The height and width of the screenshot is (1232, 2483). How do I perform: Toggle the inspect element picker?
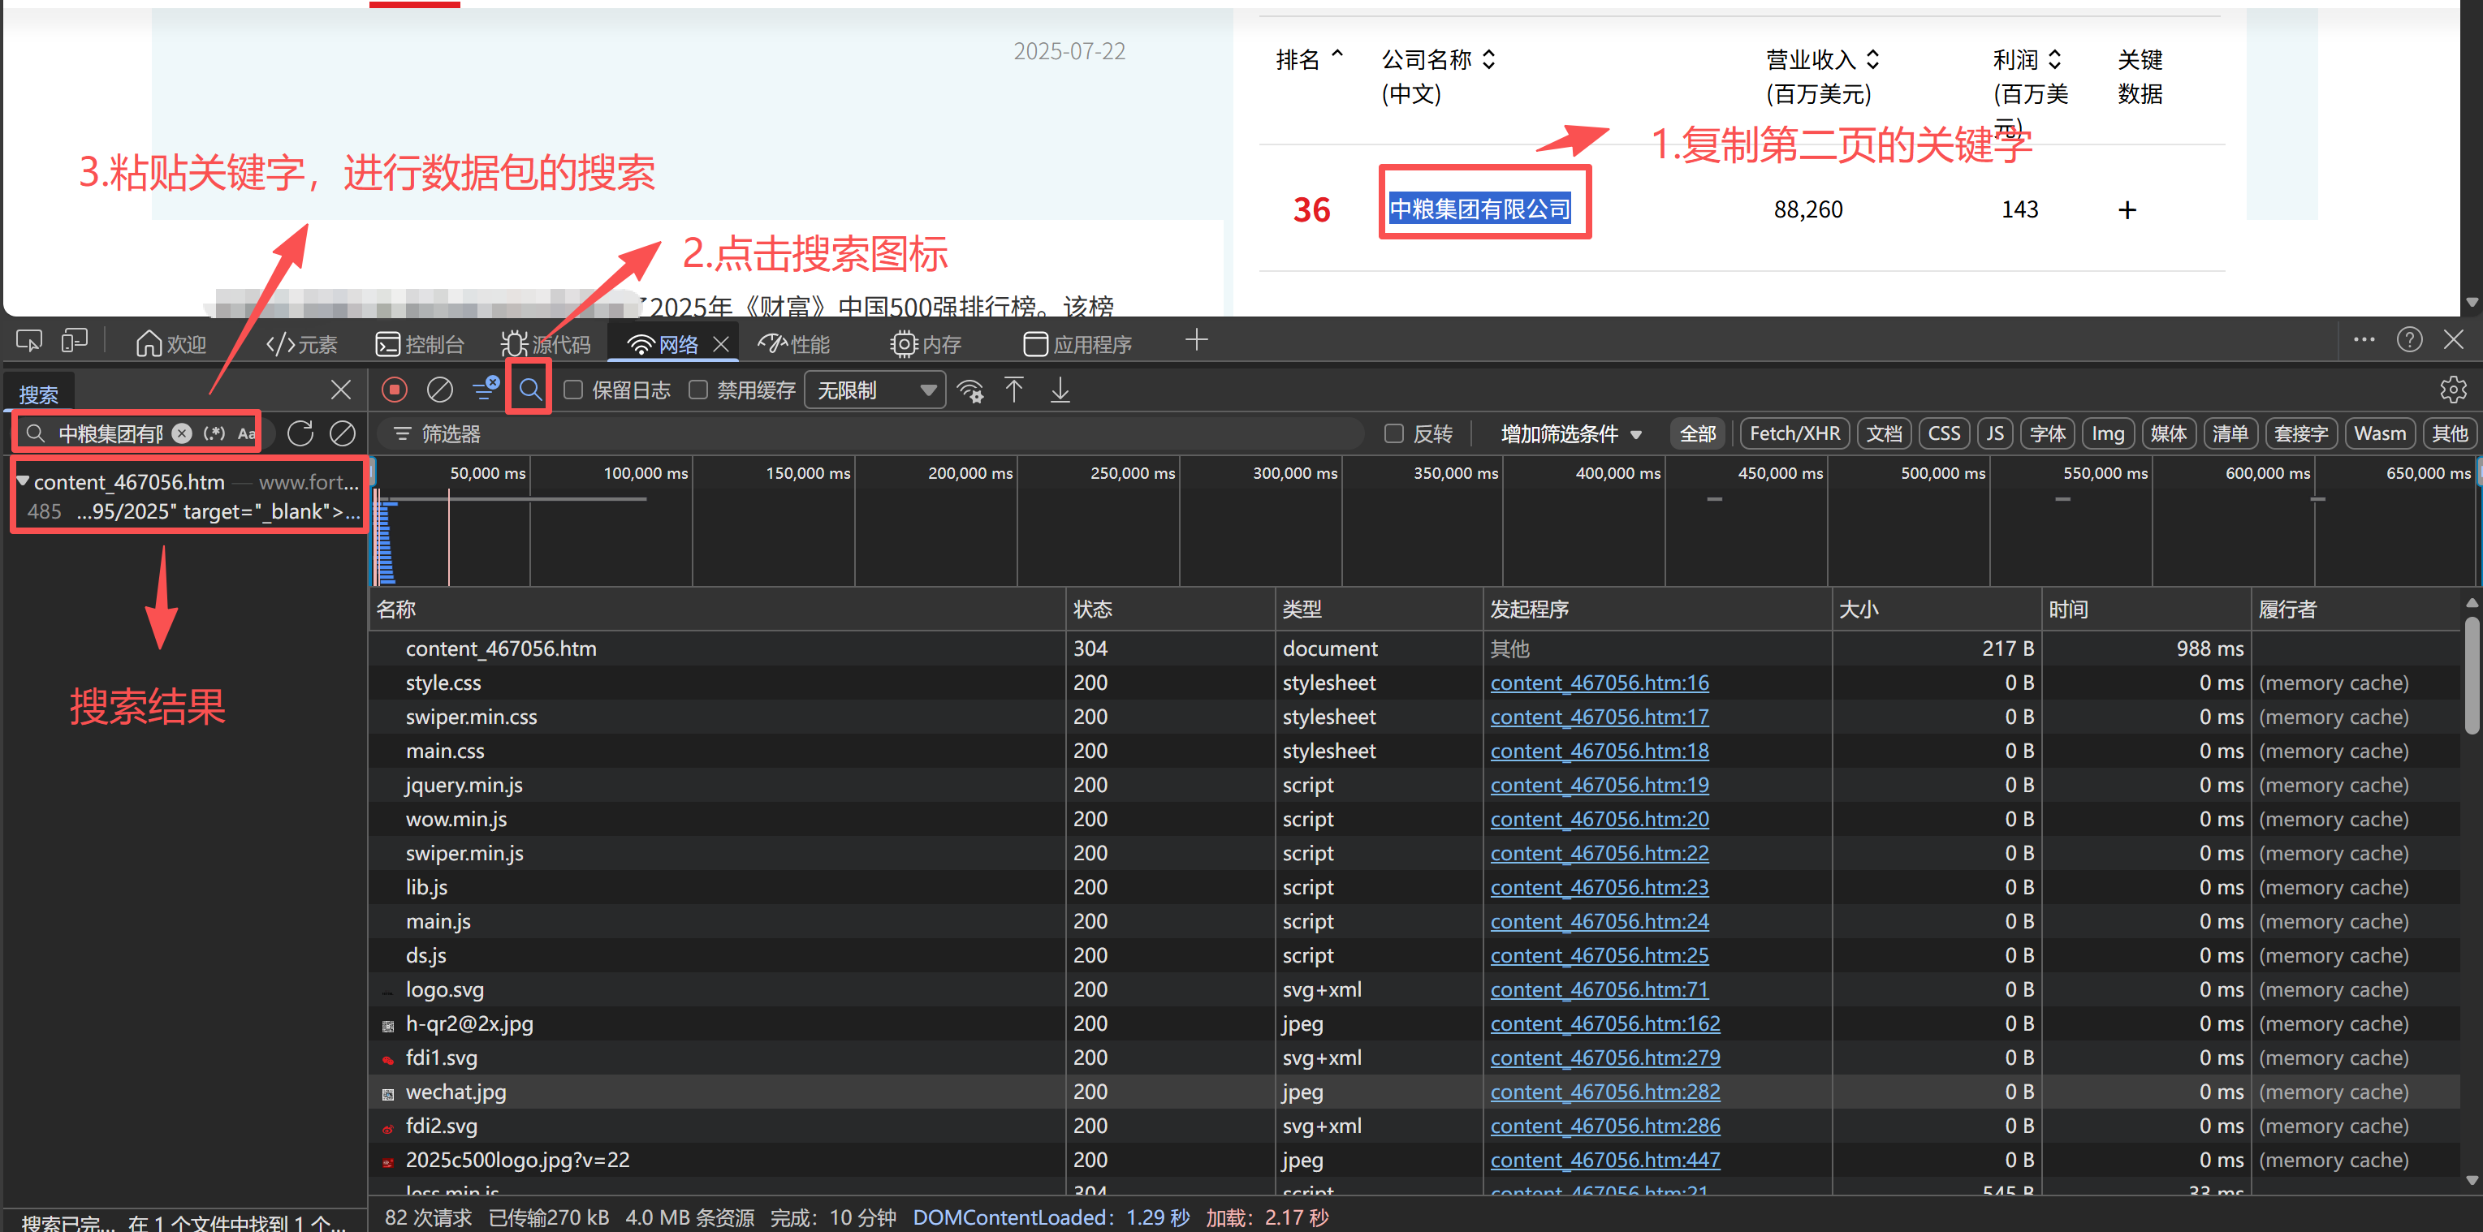pos(29,341)
